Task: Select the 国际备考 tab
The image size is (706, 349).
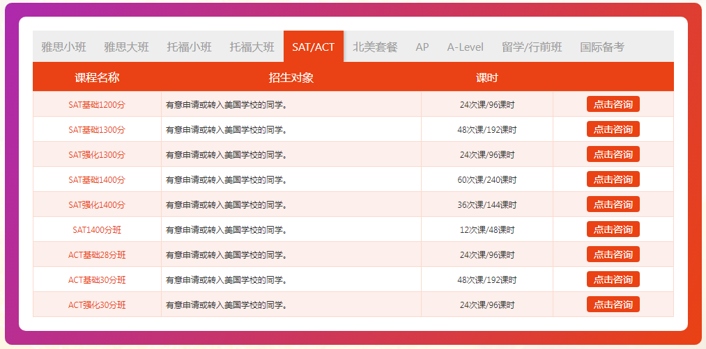Action: click(602, 47)
